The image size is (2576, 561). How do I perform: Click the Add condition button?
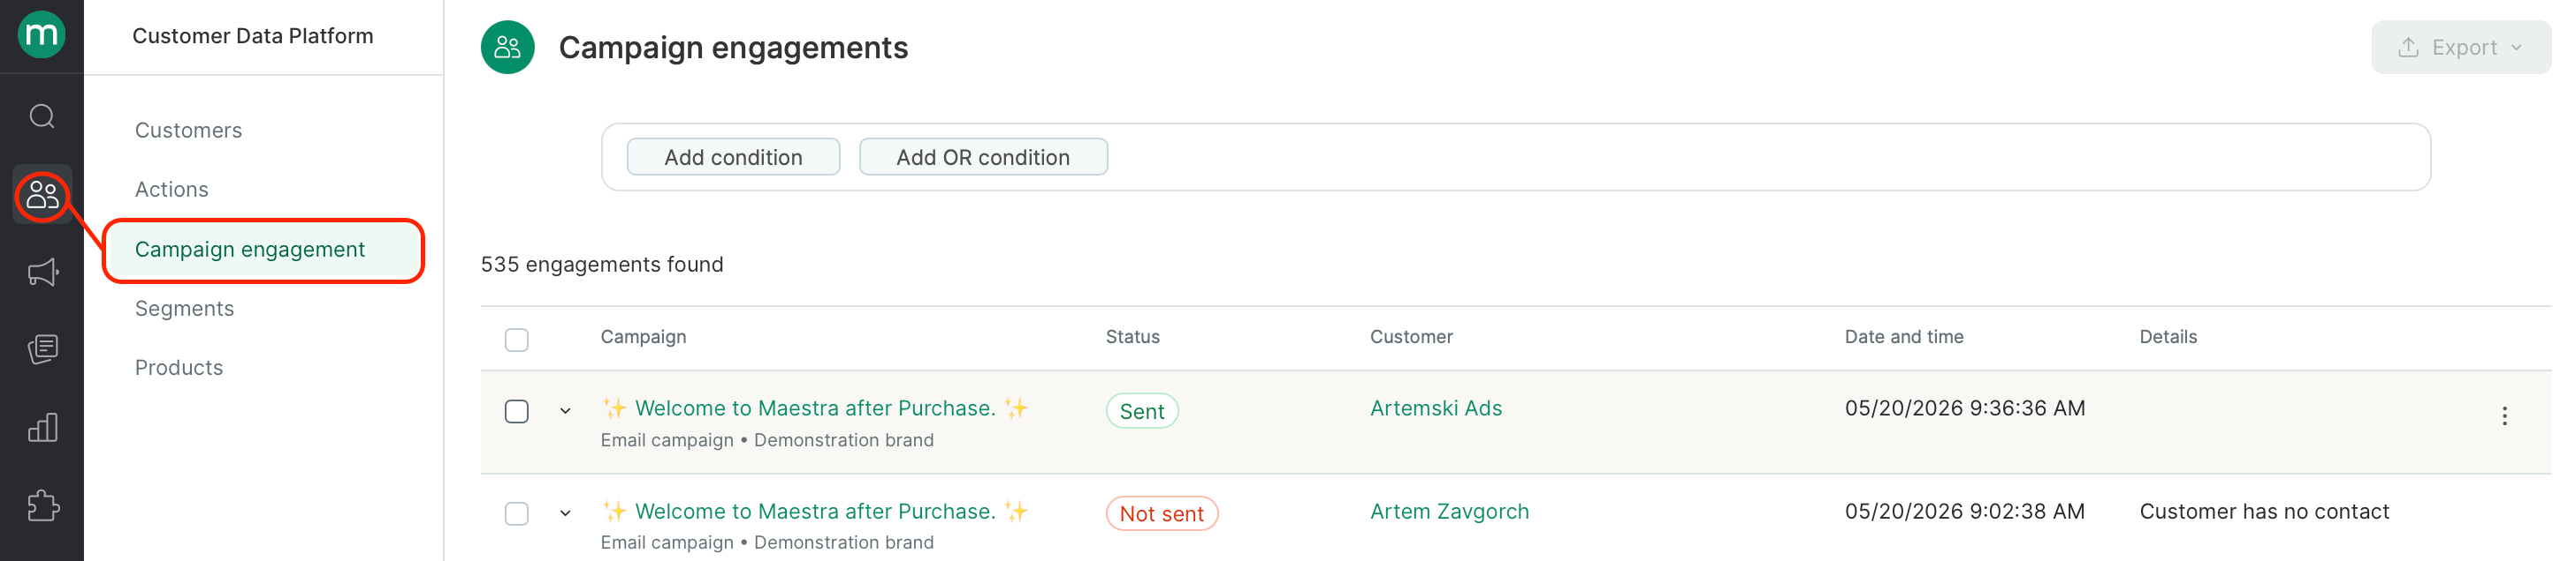tap(733, 157)
